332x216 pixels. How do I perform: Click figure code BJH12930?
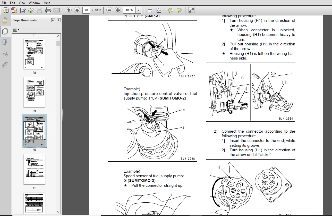click(286, 119)
